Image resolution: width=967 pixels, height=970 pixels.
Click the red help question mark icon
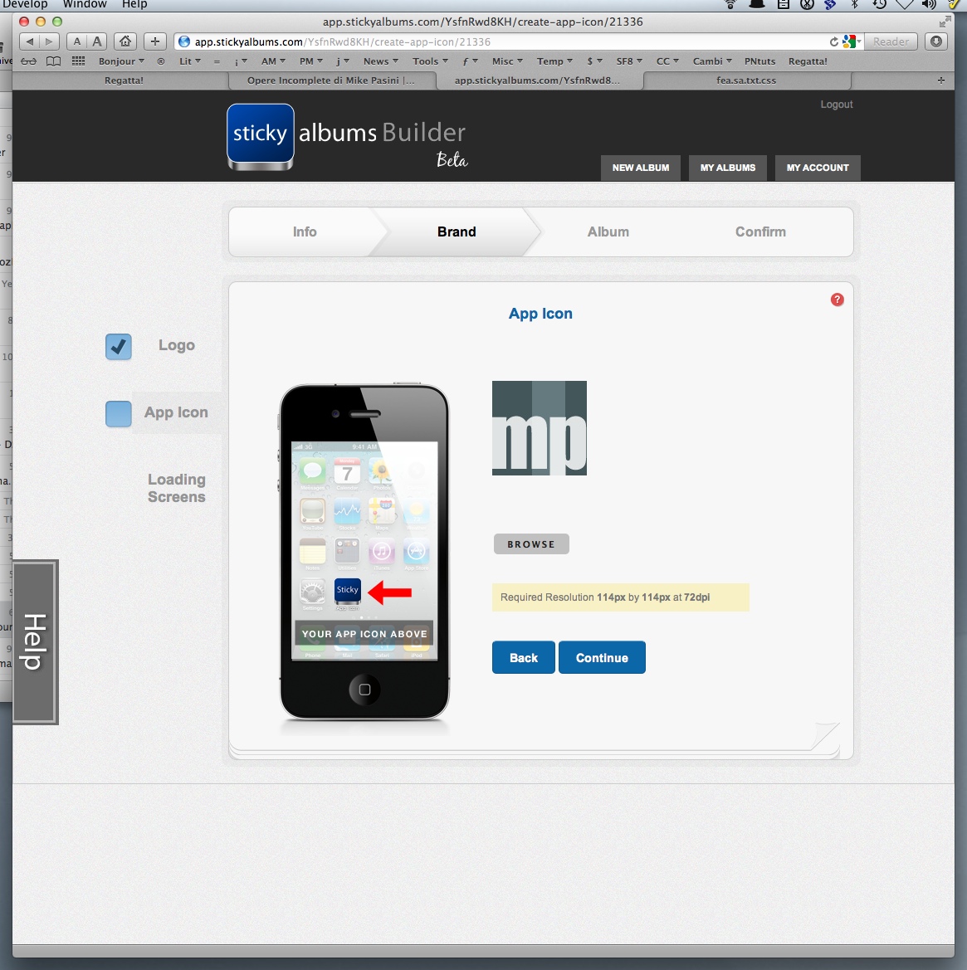tap(837, 300)
